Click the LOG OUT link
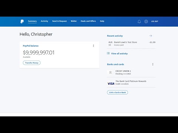 click(x=155, y=21)
